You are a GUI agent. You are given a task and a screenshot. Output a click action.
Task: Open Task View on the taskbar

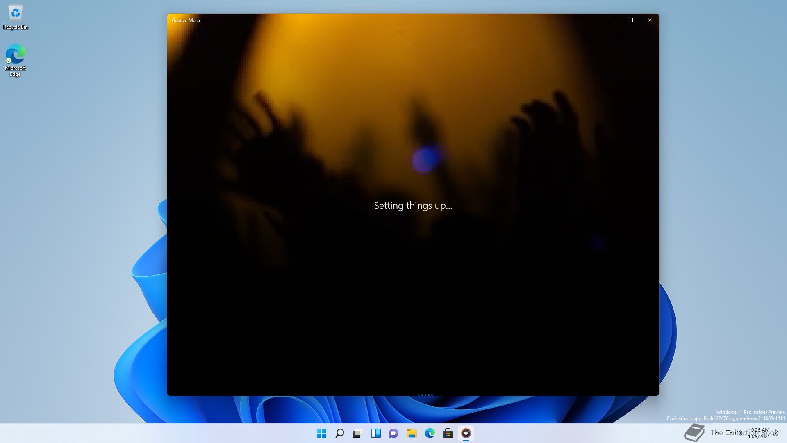click(x=358, y=433)
